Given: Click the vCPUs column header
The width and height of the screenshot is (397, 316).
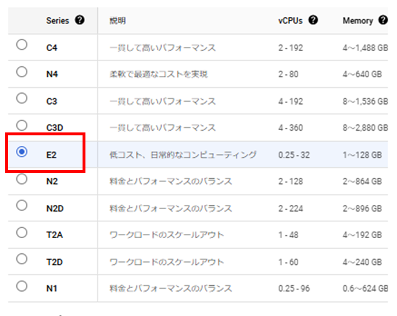Looking at the screenshot, I should [291, 20].
